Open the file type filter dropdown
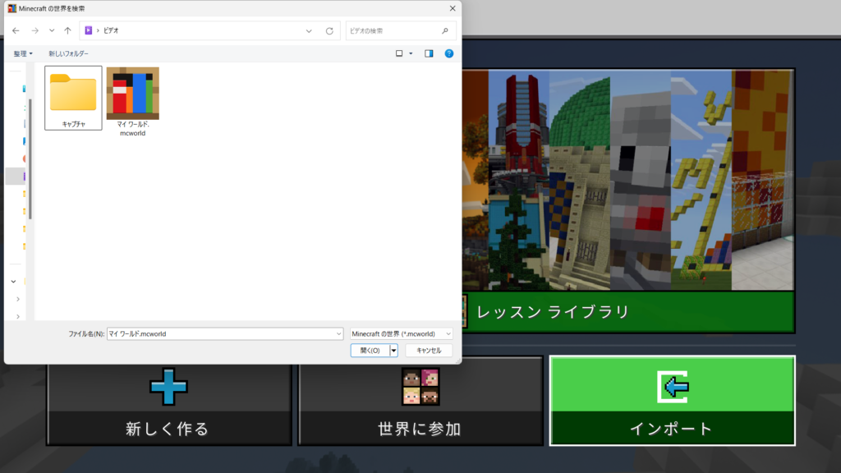The width and height of the screenshot is (841, 473). [x=401, y=333]
